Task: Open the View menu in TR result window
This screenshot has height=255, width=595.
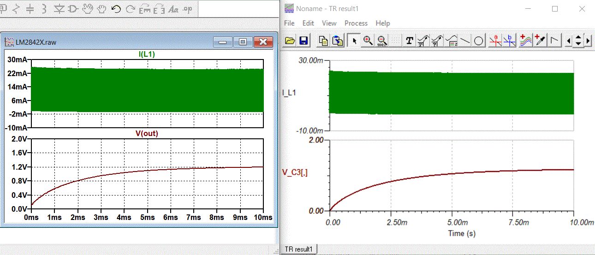Action: click(329, 23)
